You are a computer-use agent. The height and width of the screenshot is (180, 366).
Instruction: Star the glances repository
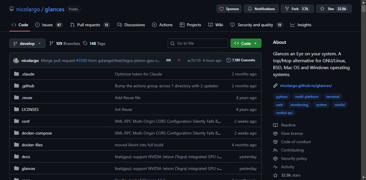click(334, 9)
